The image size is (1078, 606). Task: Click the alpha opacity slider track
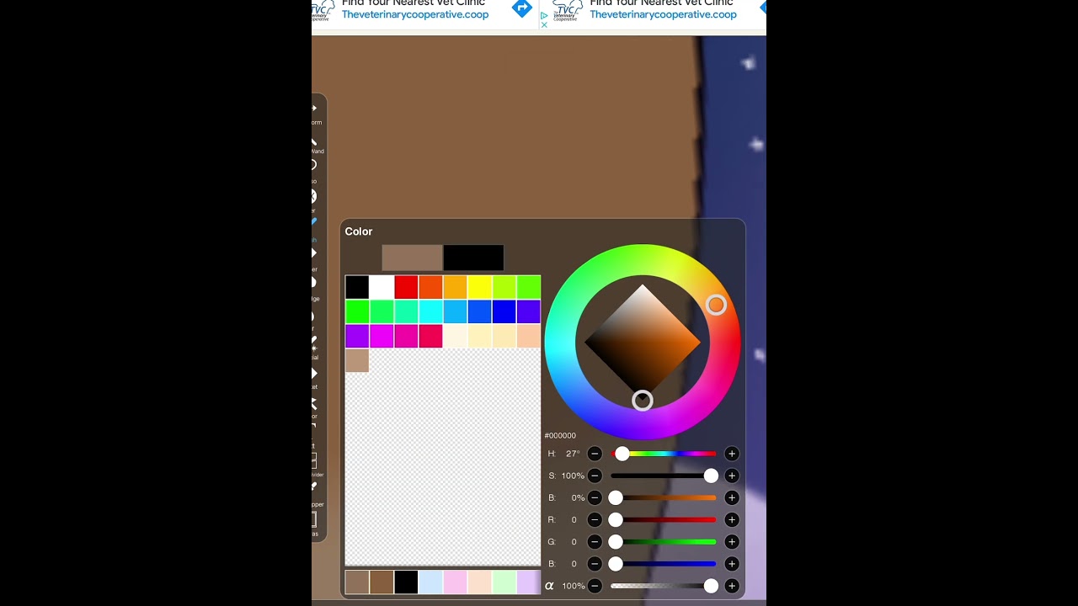pos(664,586)
